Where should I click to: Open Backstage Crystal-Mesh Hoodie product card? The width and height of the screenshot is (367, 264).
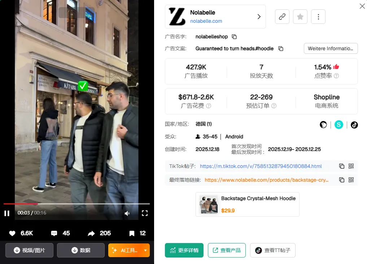(x=248, y=204)
